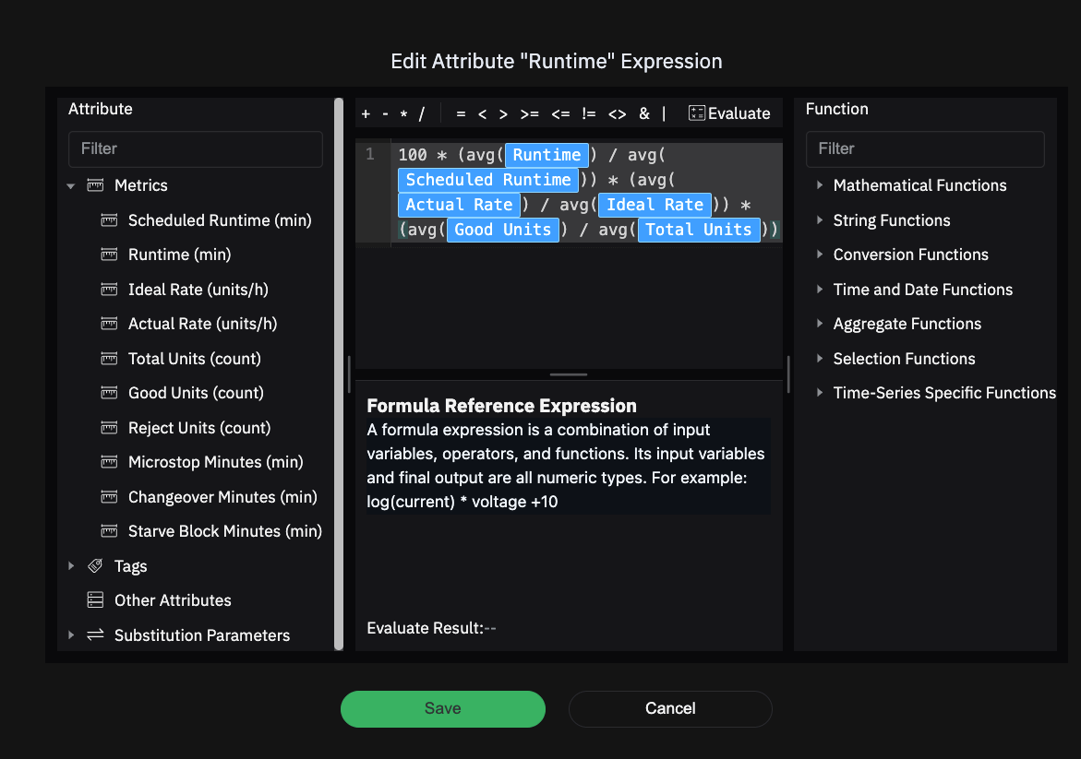Screen dimensions: 1081x759
Task: Click the horizontal divider handle below the editor
Action: [569, 374]
